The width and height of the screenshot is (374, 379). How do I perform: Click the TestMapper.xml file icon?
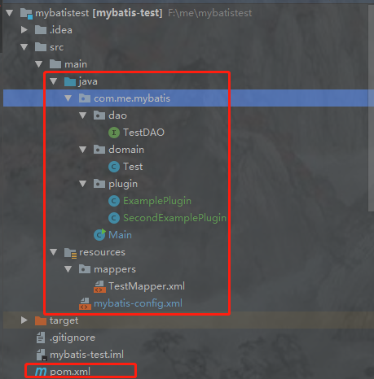point(99,286)
